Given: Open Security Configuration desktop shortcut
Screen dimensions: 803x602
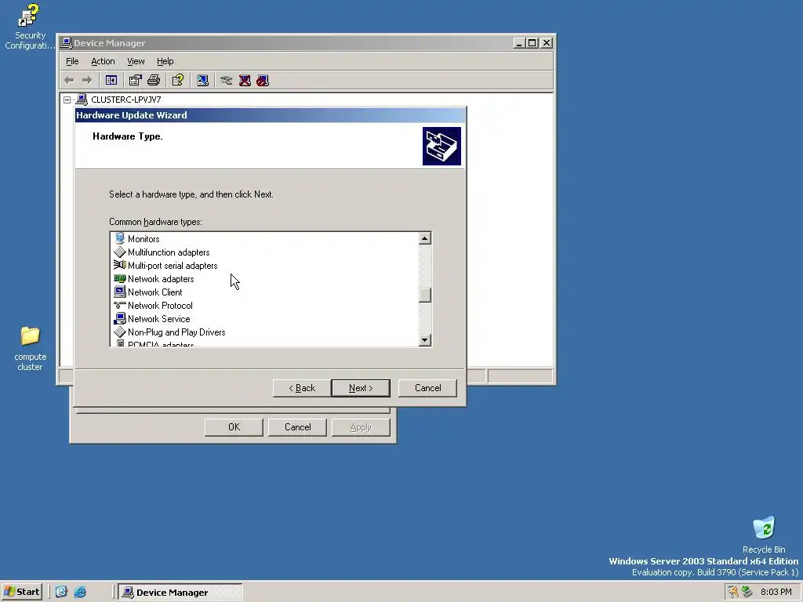Looking at the screenshot, I should coord(29,27).
